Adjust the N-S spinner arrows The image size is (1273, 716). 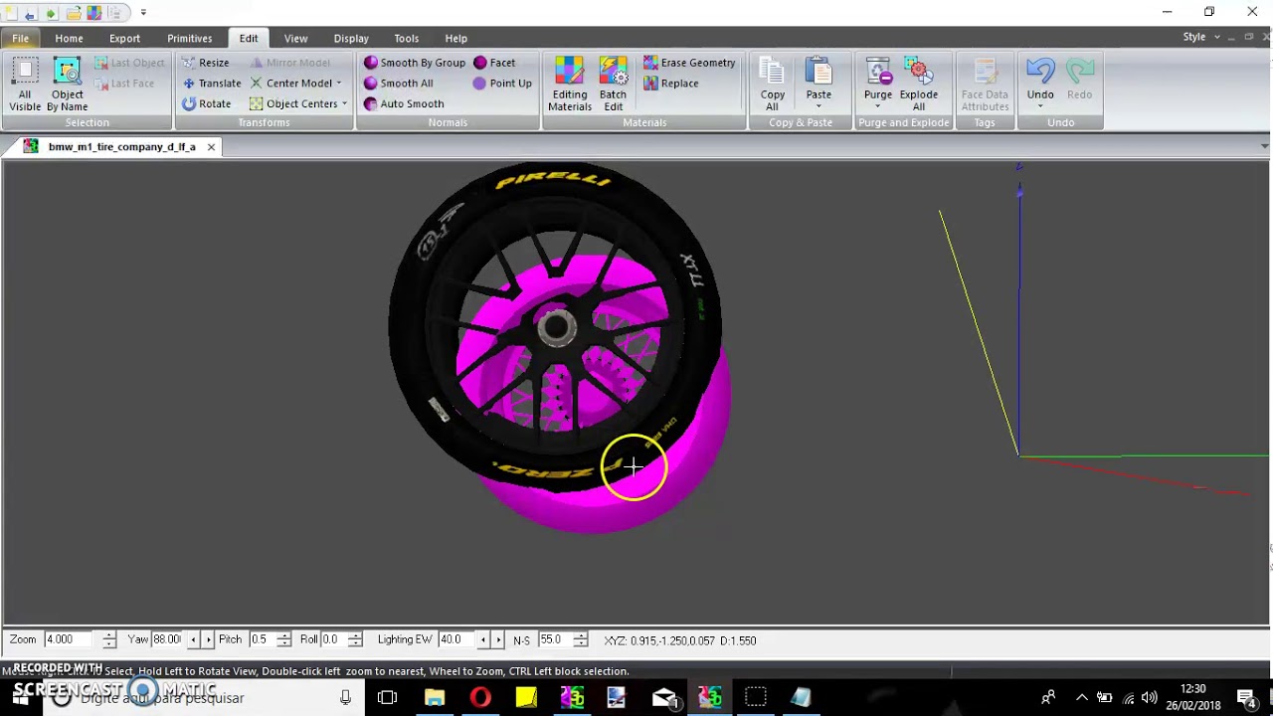(580, 639)
